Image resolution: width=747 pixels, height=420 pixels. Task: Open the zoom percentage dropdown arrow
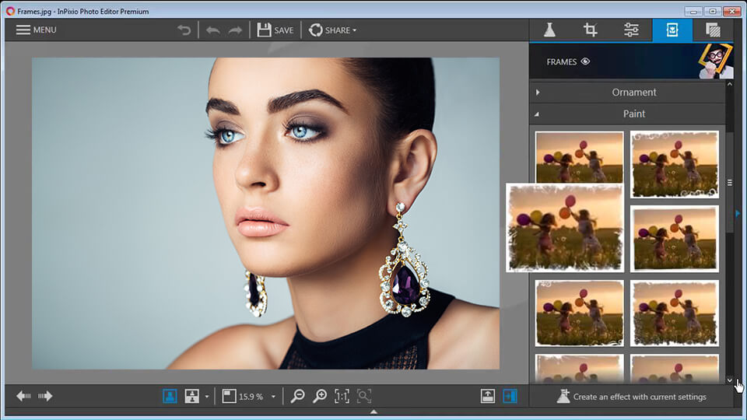click(273, 396)
